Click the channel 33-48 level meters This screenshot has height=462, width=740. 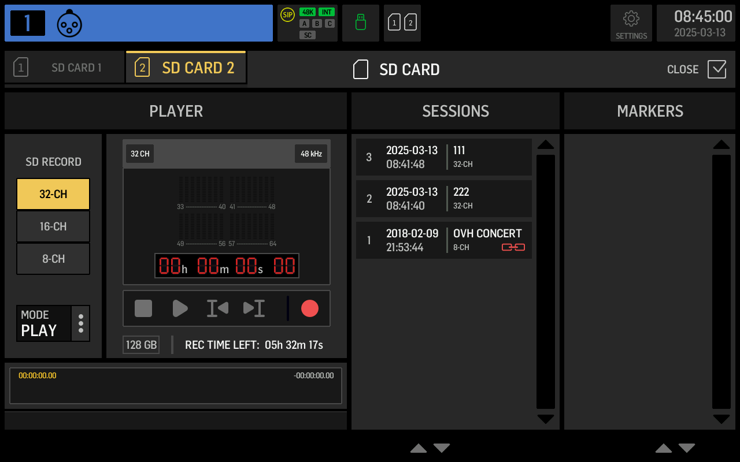tap(227, 193)
